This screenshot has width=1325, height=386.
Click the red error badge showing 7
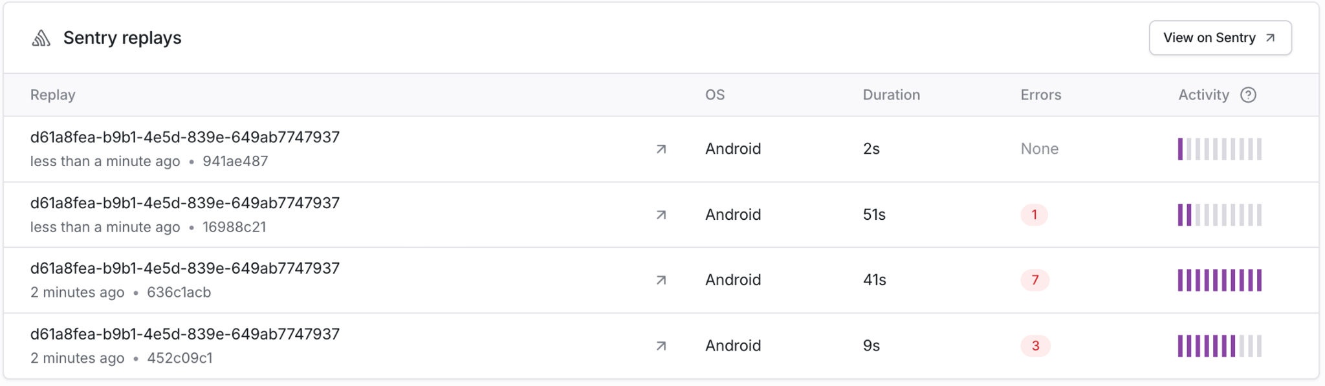[1035, 280]
